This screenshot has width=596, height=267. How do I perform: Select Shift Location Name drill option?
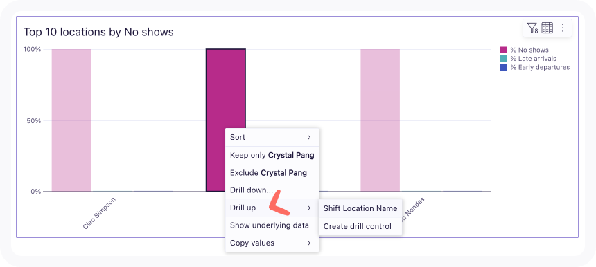(360, 208)
